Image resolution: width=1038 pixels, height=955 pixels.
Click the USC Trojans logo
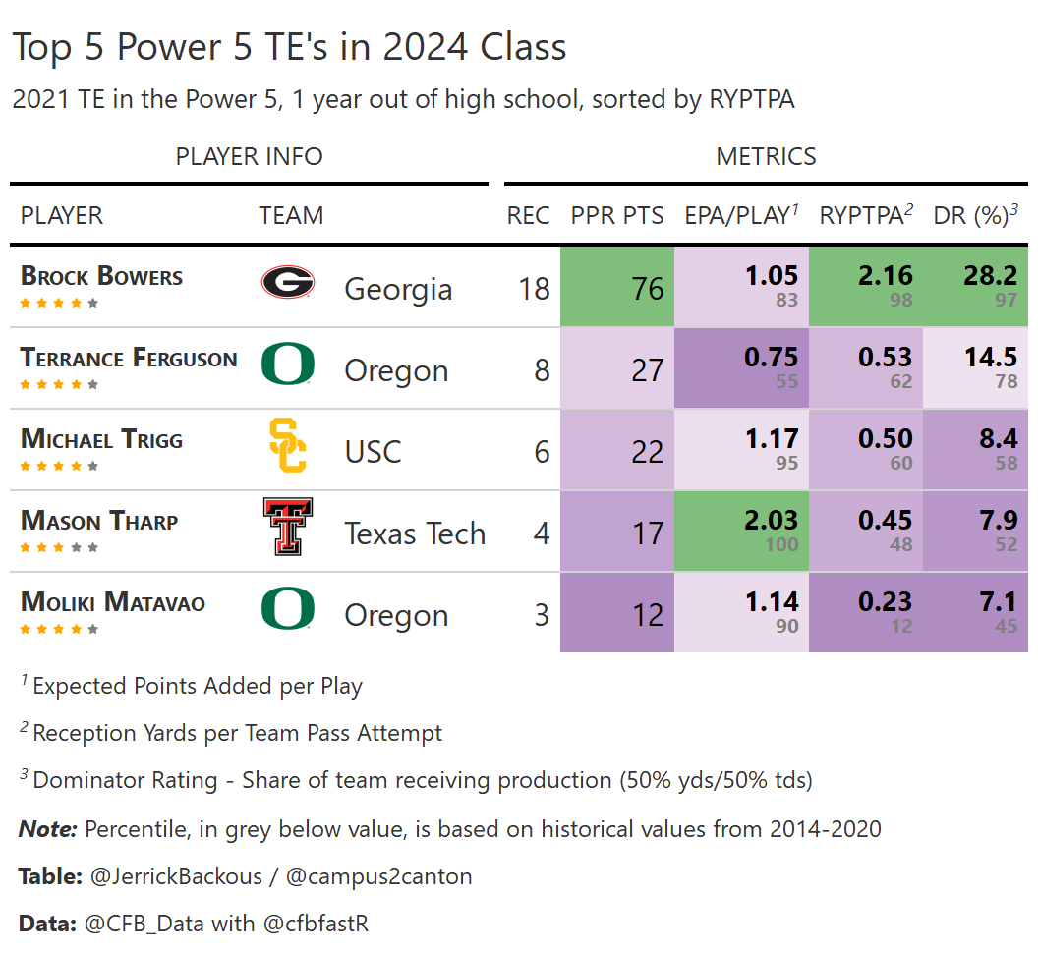click(287, 446)
